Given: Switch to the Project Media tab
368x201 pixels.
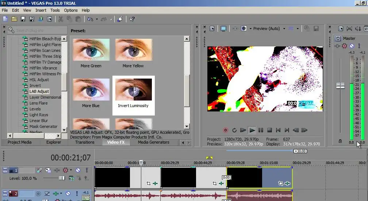Looking at the screenshot, I should click(19, 142).
